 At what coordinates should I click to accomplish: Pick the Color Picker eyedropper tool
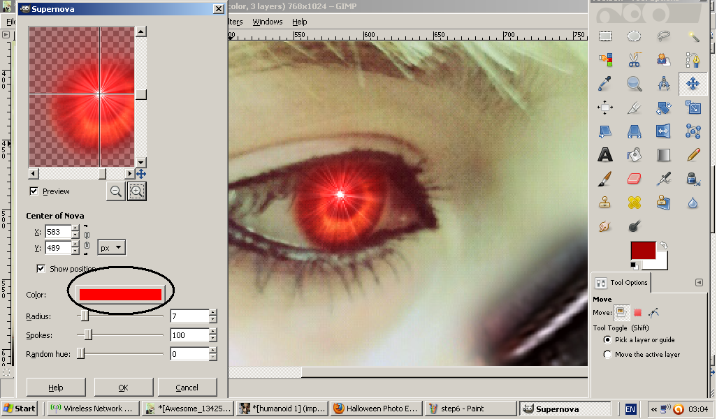click(x=606, y=84)
